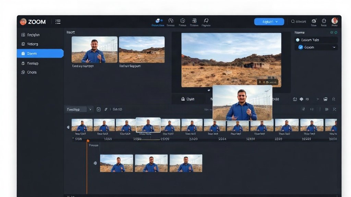Click the dim arrow icon beside the save icon
The height and width of the screenshot is (197, 351).
coord(318,99)
